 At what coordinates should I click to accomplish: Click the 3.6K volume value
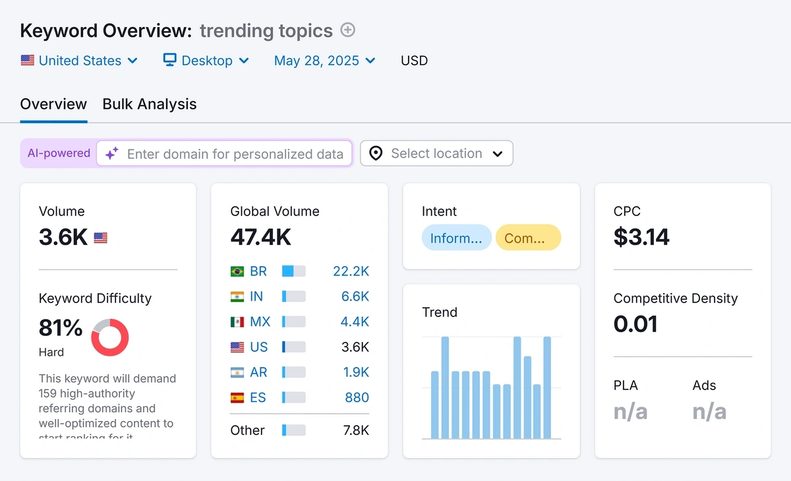63,237
